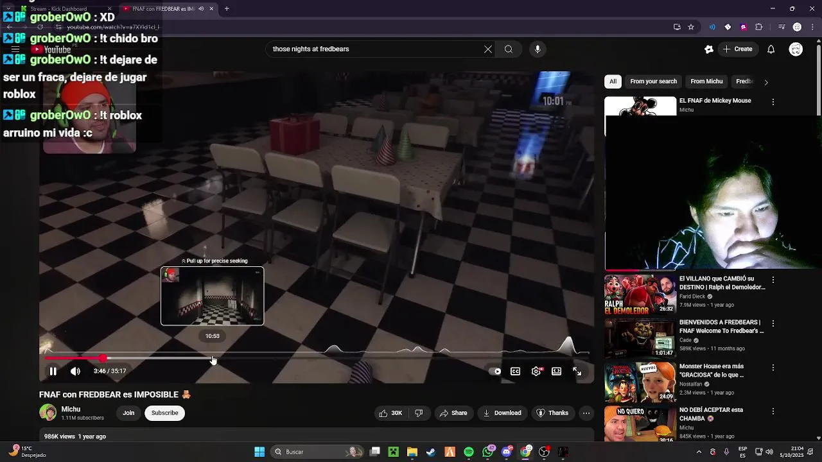The width and height of the screenshot is (822, 462).
Task: Select the All filter chip
Action: click(613, 81)
